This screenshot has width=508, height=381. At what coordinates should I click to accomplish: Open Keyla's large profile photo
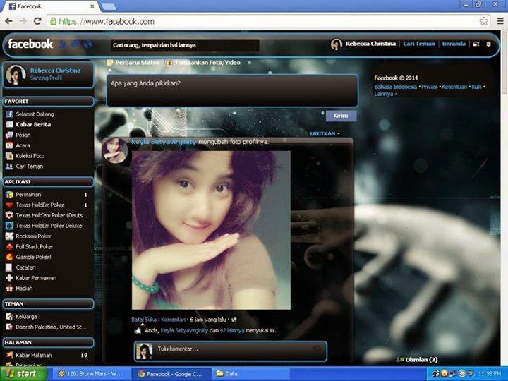[211, 230]
